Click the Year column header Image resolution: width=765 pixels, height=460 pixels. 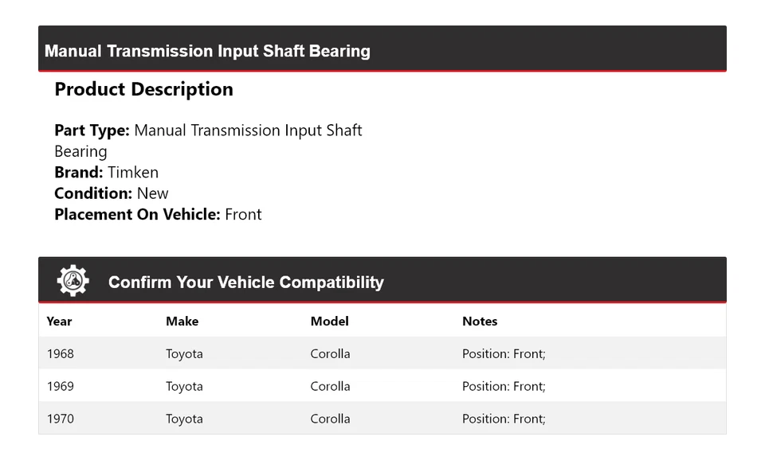coord(59,322)
